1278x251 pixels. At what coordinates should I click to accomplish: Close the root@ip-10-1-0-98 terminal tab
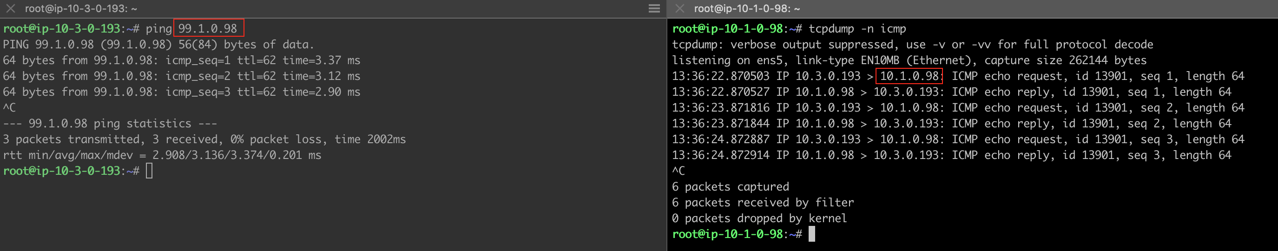coord(679,8)
